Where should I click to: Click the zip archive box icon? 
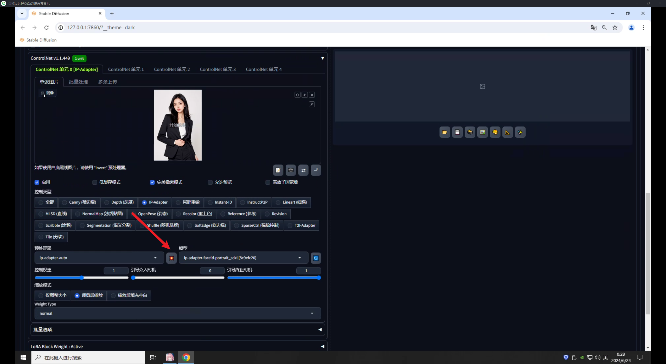tap(470, 132)
